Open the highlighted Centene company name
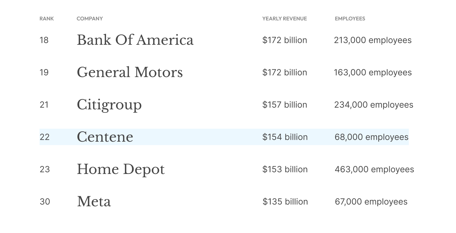The height and width of the screenshot is (233, 456). click(x=105, y=137)
